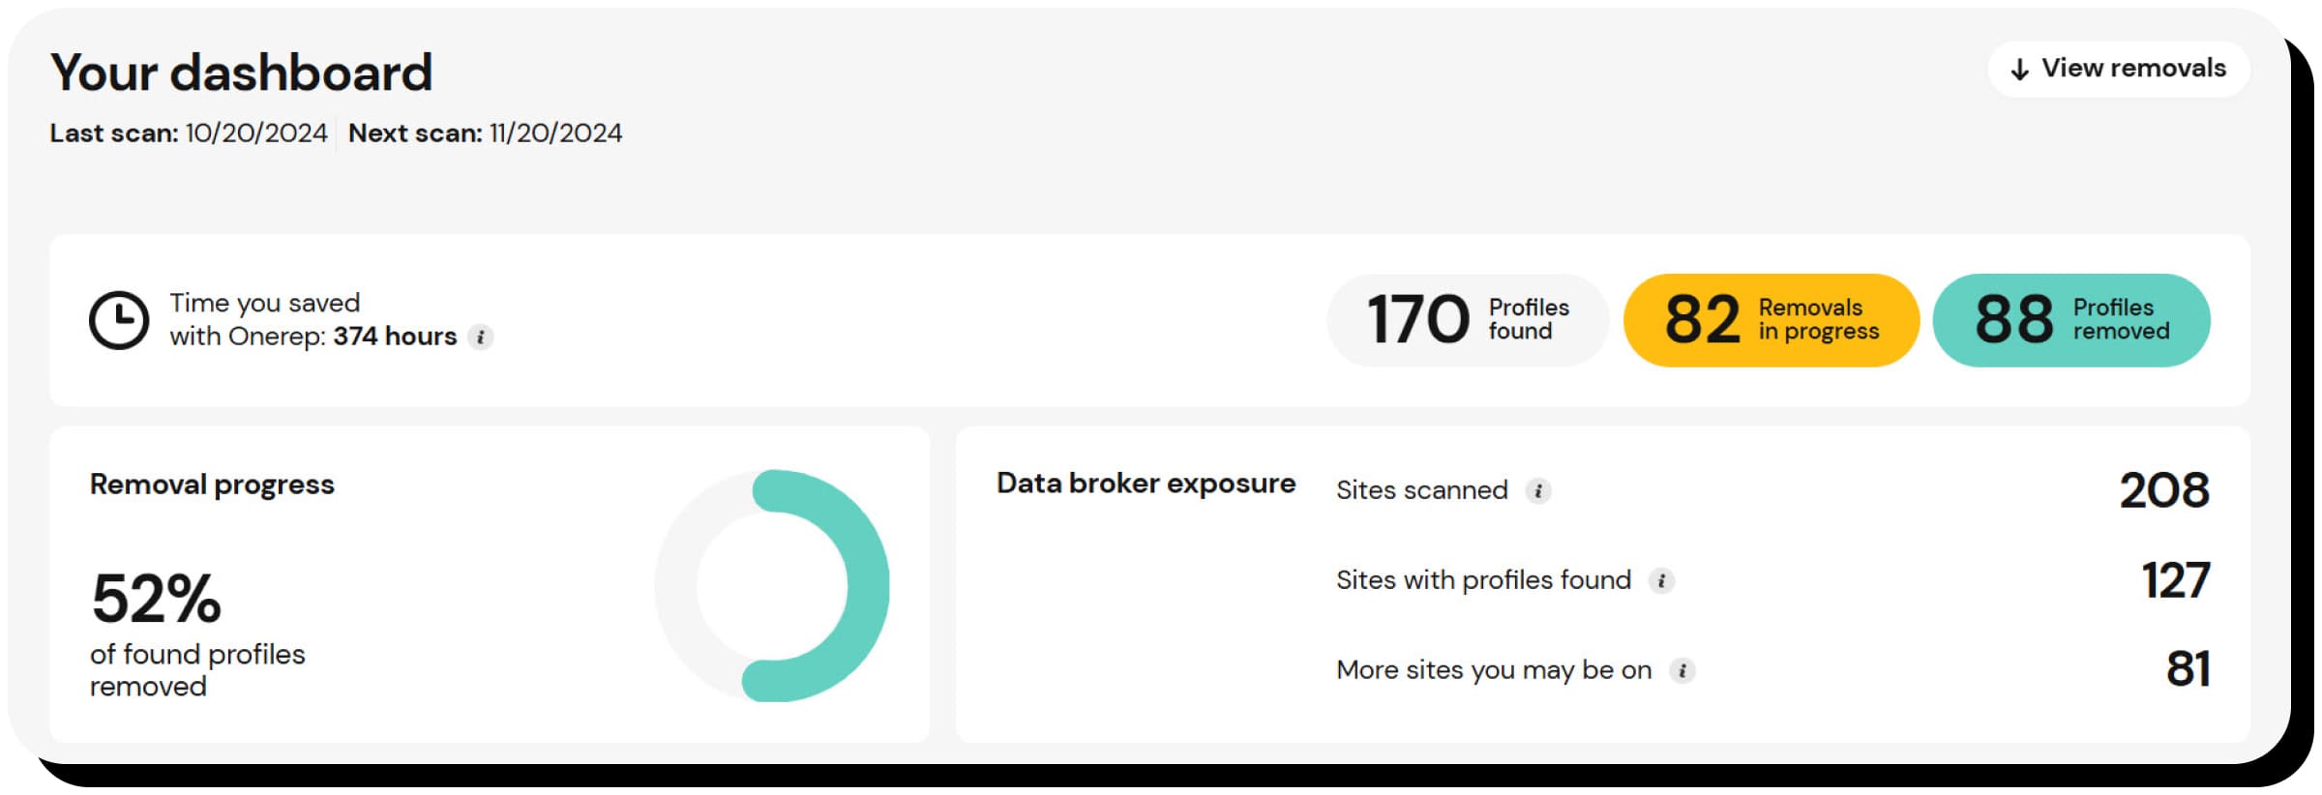The width and height of the screenshot is (2322, 795).
Task: Click the Last scan date 10/20/2024
Action: pyautogui.click(x=256, y=133)
